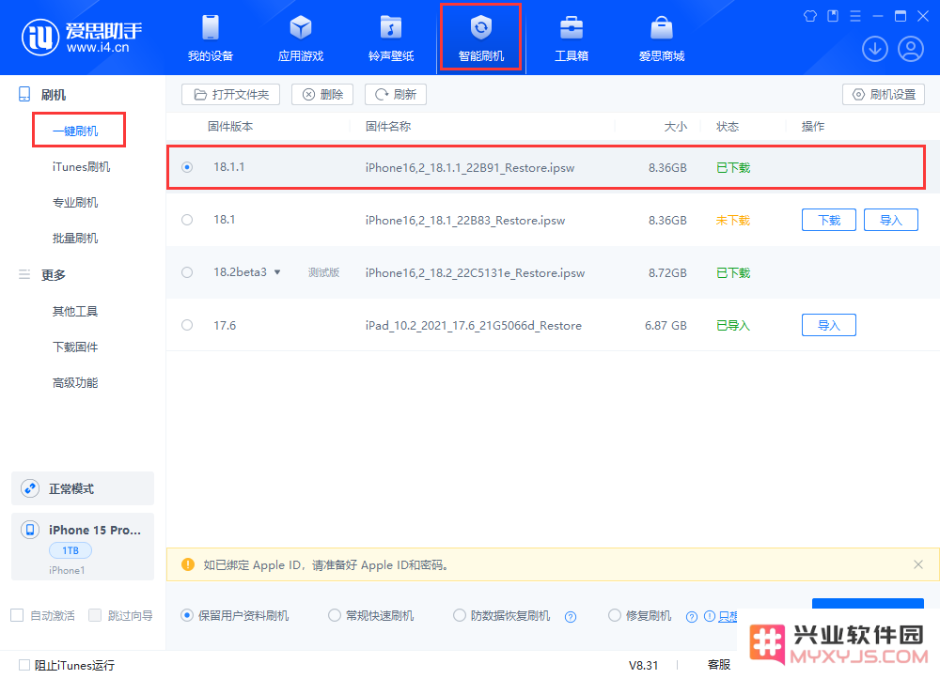Click the 未下载 status text
Image resolution: width=940 pixels, height=679 pixels.
point(733,221)
